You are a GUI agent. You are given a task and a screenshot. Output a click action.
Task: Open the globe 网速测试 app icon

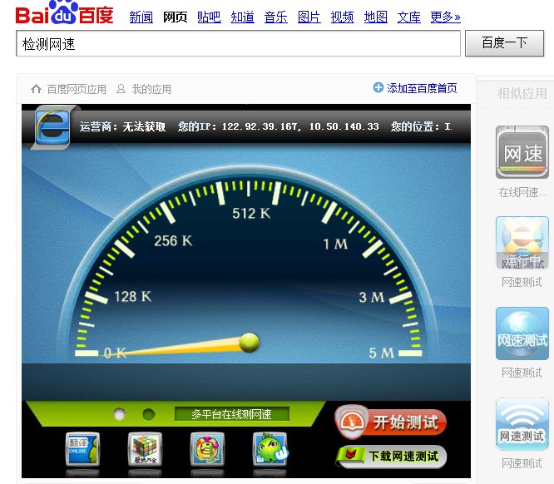[522, 333]
